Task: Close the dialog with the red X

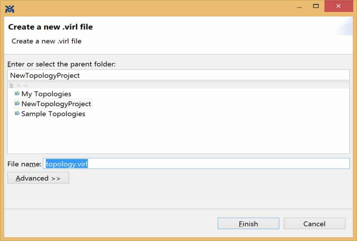Action: pos(339,6)
